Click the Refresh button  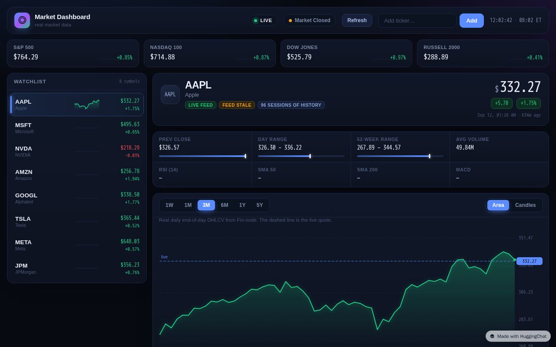357,20
